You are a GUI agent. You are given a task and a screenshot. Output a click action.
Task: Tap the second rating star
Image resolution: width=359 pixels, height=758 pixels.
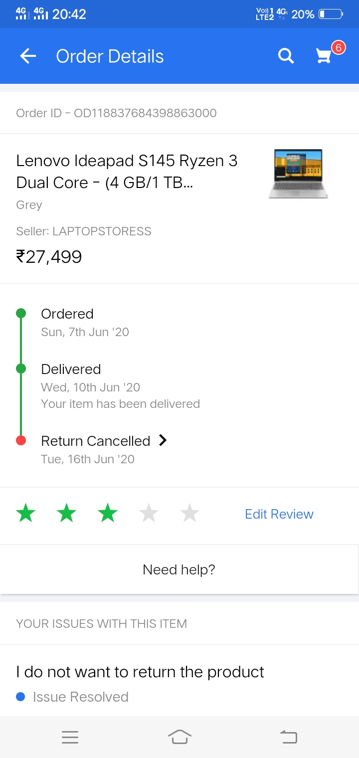(67, 513)
